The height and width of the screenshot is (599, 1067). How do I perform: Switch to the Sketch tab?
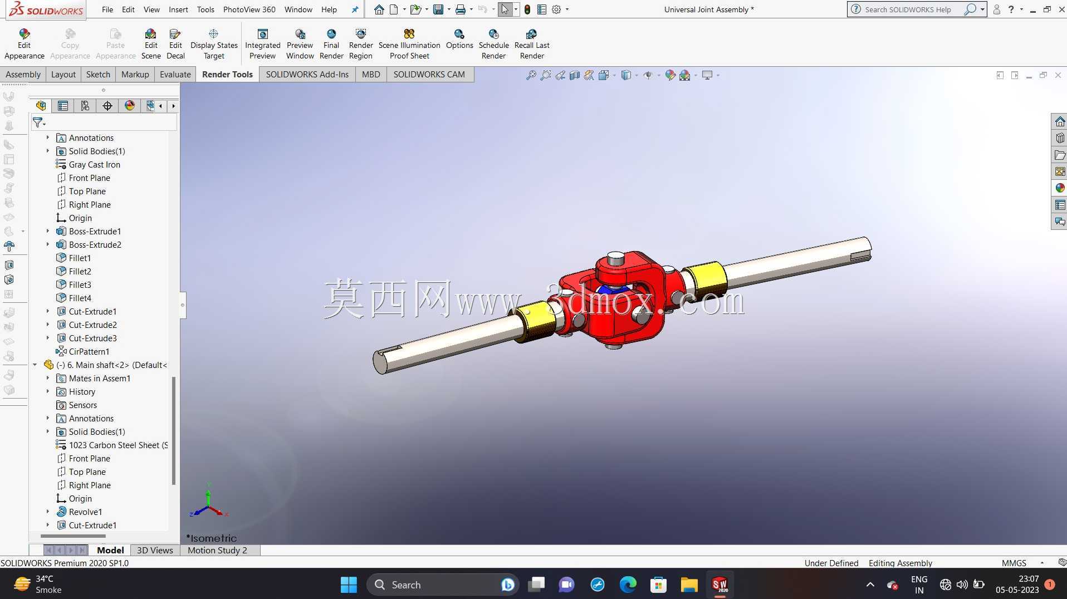tap(98, 75)
